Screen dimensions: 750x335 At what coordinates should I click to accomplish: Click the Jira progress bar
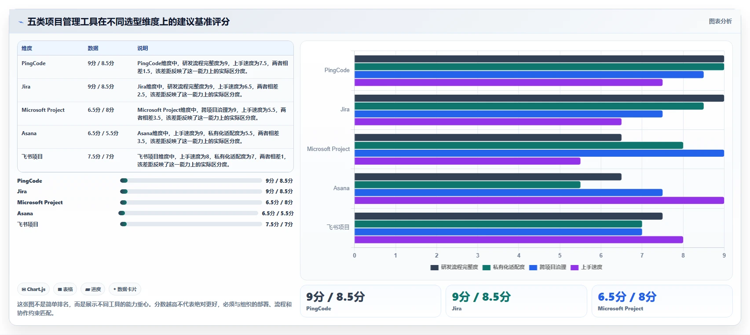pyautogui.click(x=191, y=191)
